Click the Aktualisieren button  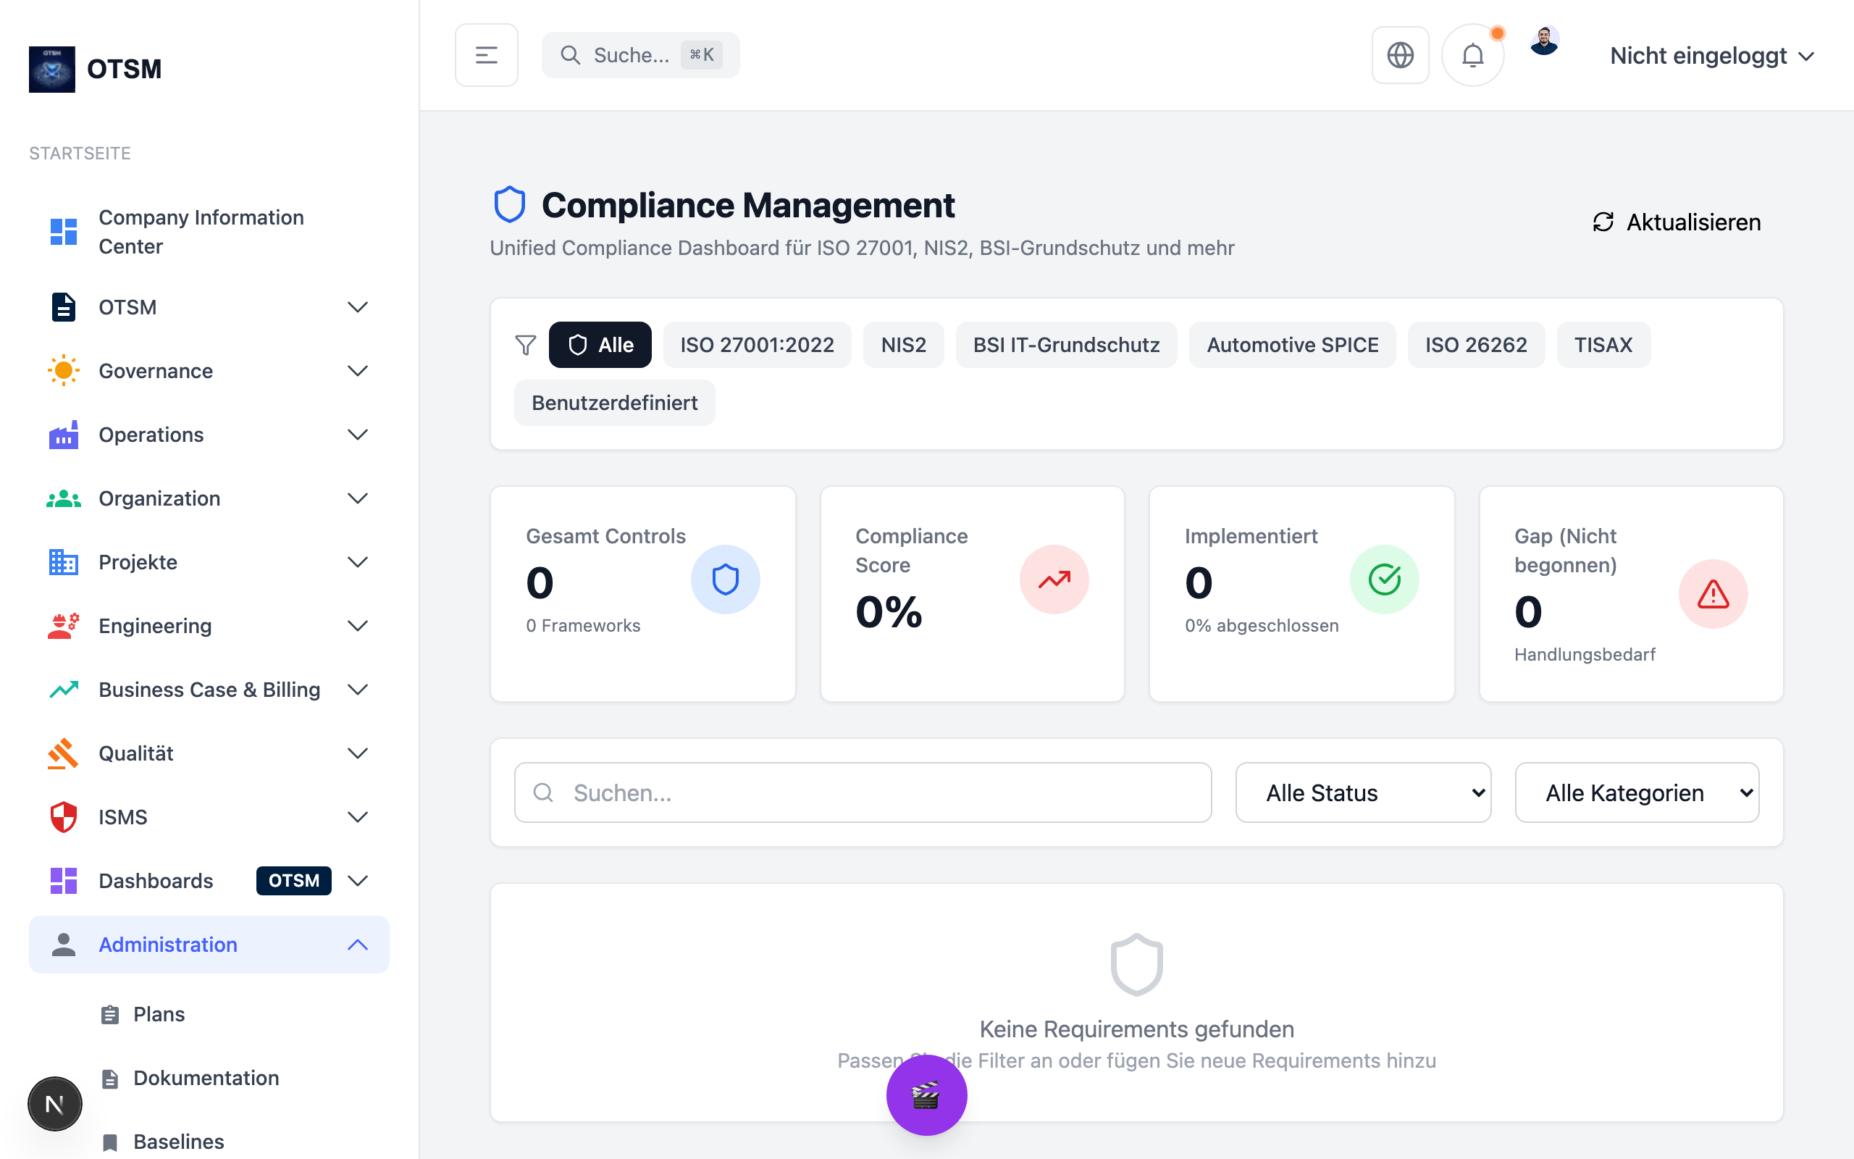pos(1677,222)
